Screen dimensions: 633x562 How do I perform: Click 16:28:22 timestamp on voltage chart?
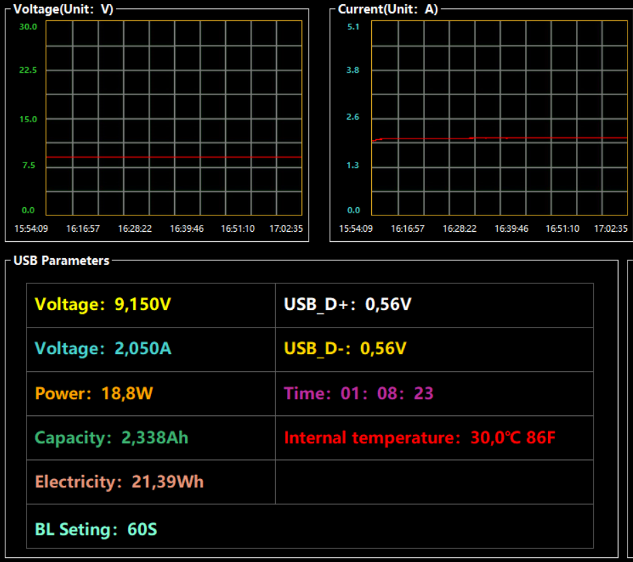tap(135, 229)
